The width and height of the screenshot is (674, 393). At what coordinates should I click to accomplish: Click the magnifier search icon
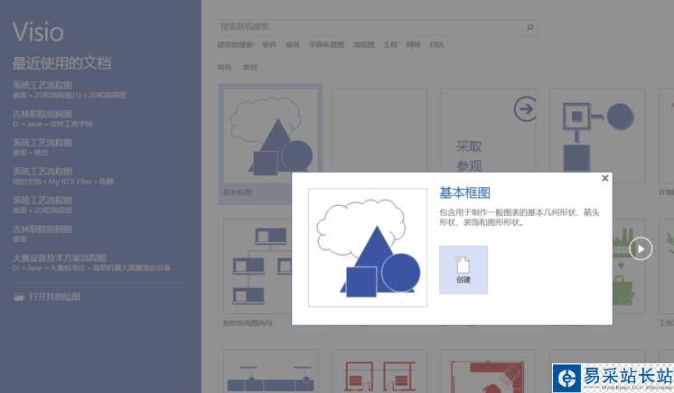point(530,27)
